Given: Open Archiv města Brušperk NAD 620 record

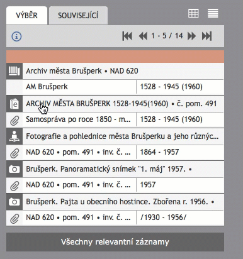Looking at the screenshot, I should click(82, 71).
